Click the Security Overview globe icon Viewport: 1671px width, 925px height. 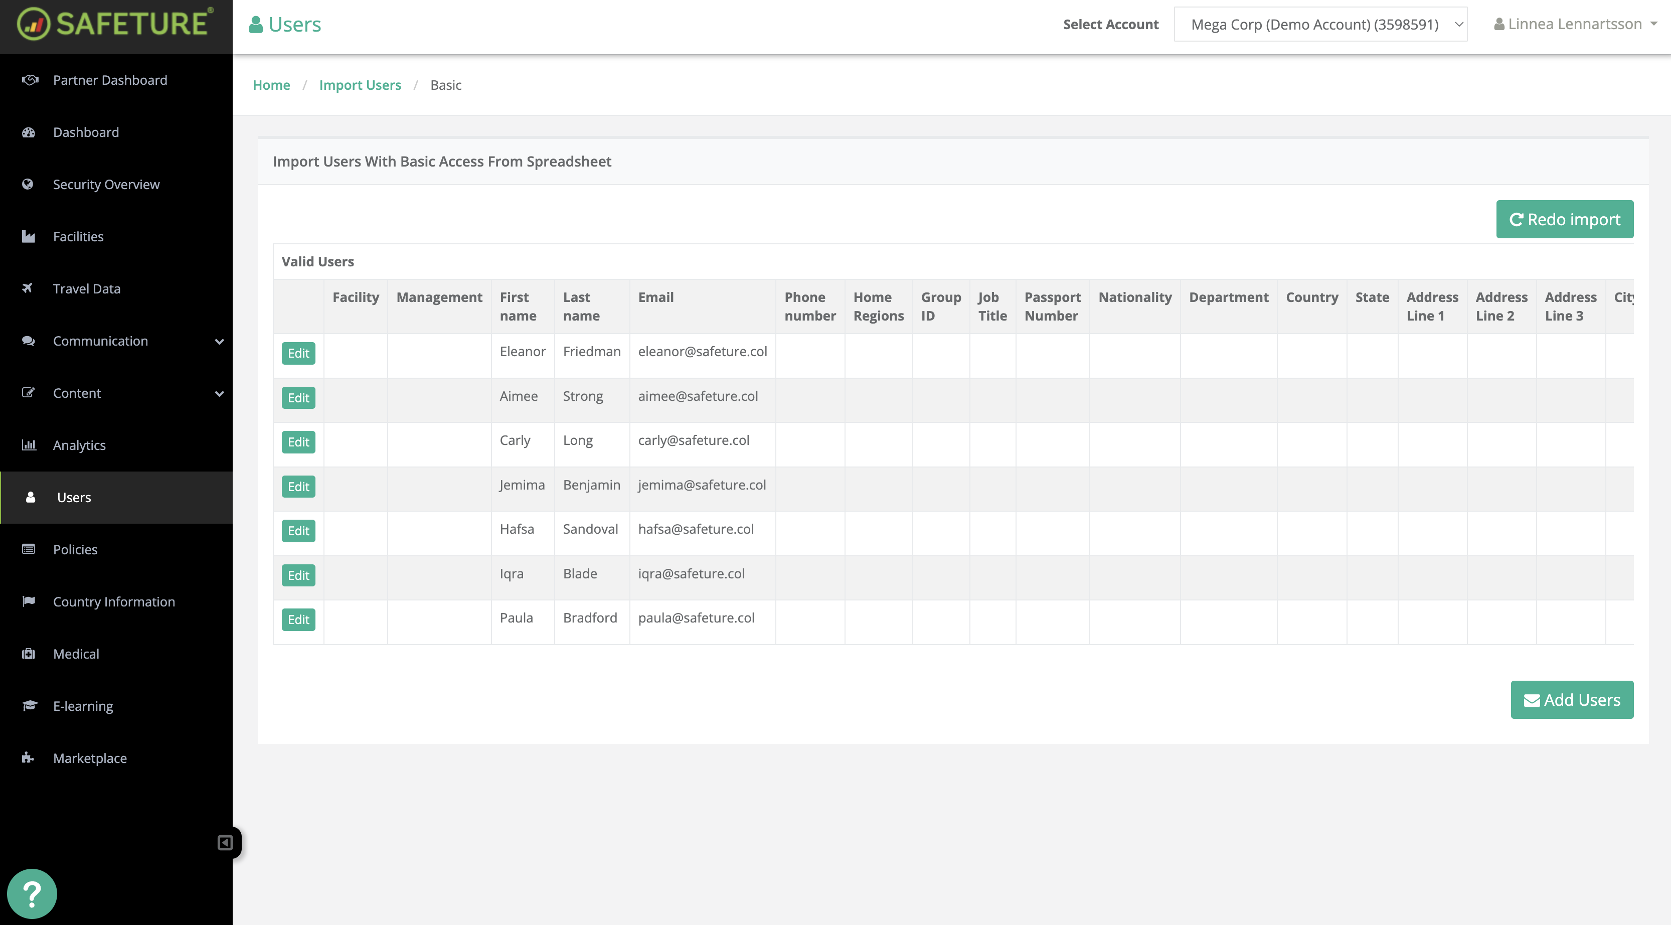[x=28, y=184]
